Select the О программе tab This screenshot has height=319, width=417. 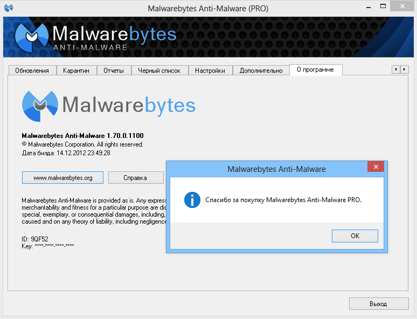[x=315, y=70]
